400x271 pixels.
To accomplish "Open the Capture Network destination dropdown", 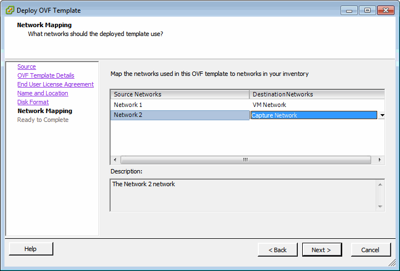I will [x=382, y=115].
